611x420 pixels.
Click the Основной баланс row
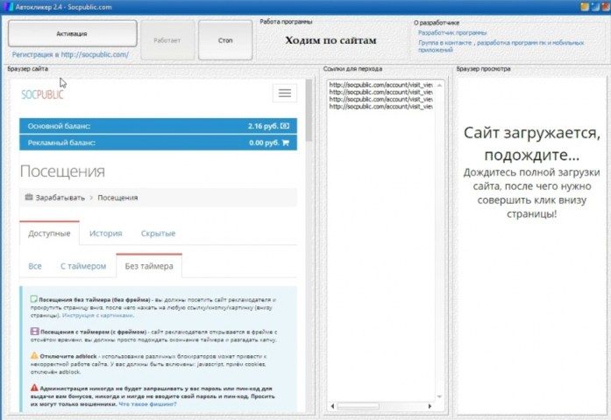pyautogui.click(x=158, y=126)
